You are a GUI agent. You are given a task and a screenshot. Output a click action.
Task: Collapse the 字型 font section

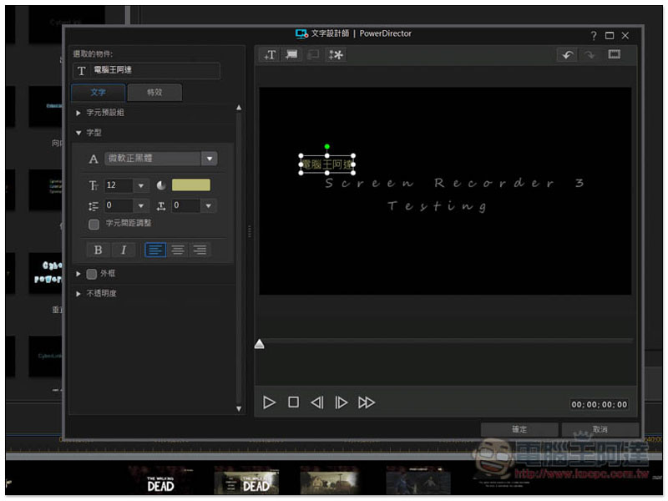(78, 134)
